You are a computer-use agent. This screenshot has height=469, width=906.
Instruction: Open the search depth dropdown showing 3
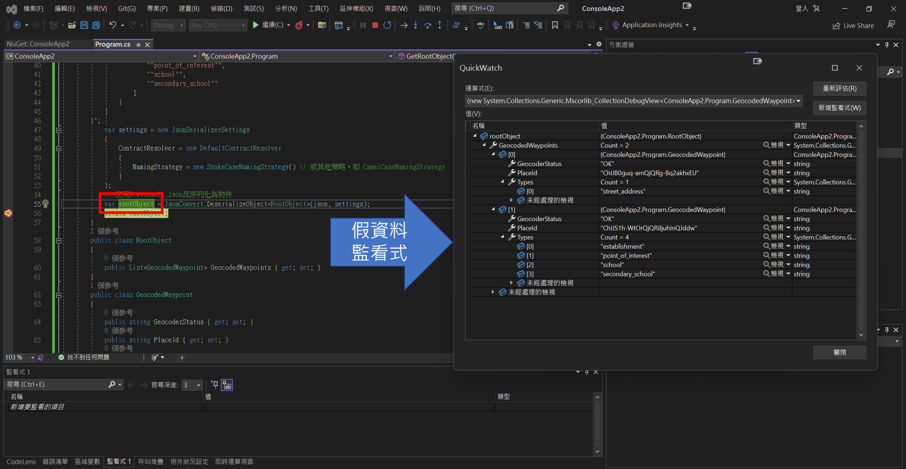198,385
